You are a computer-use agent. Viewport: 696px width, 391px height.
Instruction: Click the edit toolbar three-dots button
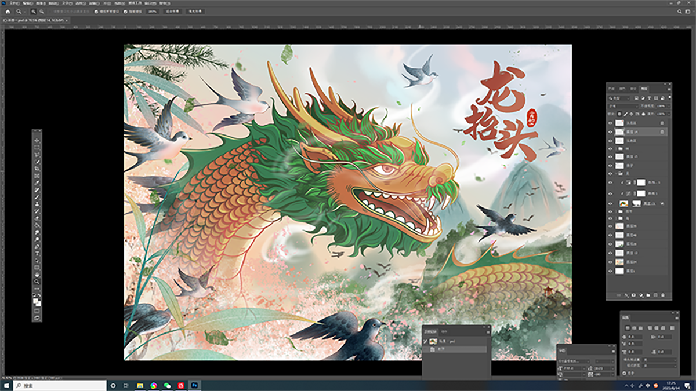(x=37, y=288)
